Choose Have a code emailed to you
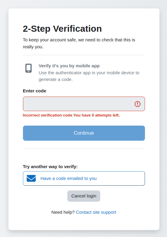 tap(84, 178)
